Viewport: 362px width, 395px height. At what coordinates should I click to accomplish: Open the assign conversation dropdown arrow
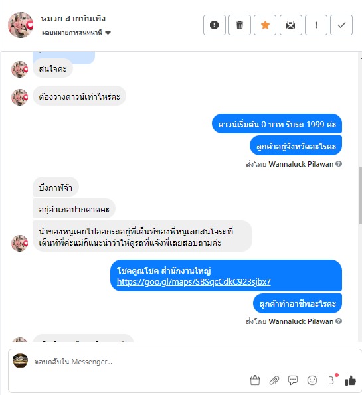coord(108,33)
